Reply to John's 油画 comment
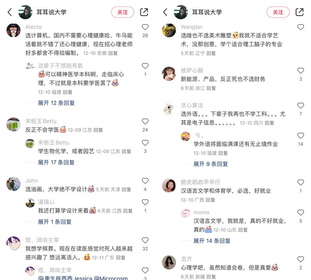The image size is (311, 280). tap(126, 190)
